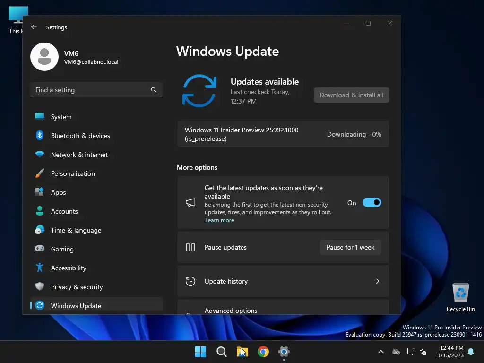
Task: Click the System monitor icon in sidebar
Action: [x=40, y=116]
